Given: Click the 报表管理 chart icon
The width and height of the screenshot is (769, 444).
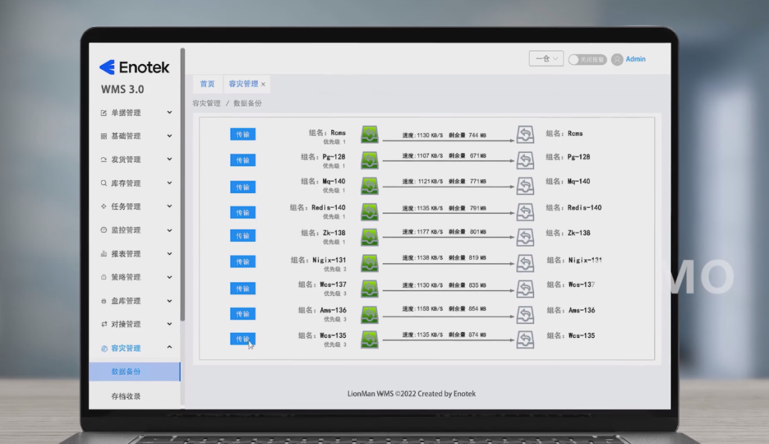Looking at the screenshot, I should [x=103, y=253].
